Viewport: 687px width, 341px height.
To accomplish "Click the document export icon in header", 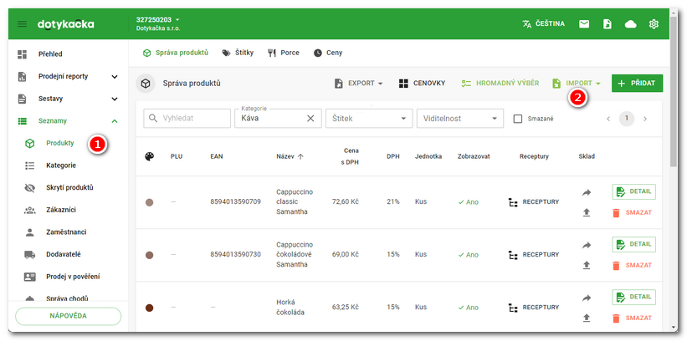I will 608,24.
